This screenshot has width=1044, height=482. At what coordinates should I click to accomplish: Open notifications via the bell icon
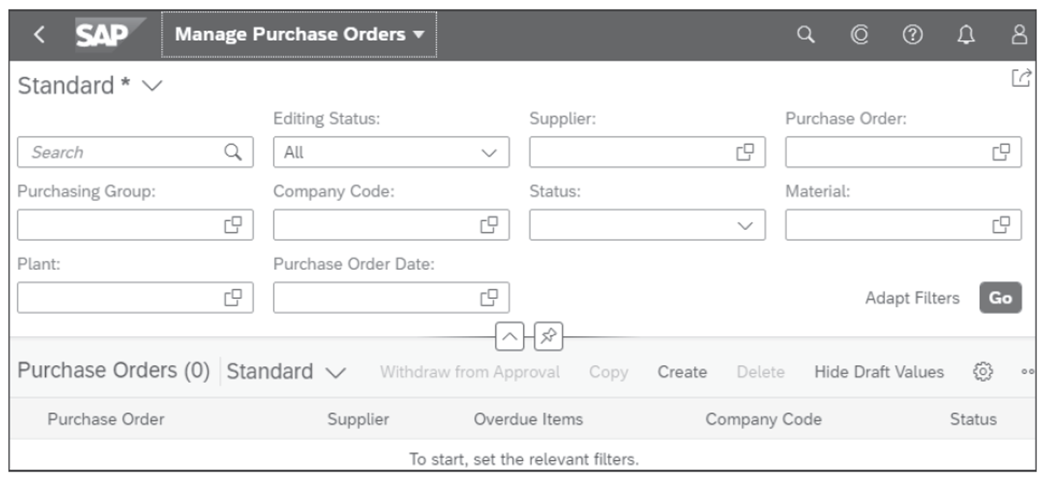click(x=963, y=32)
